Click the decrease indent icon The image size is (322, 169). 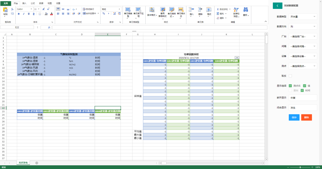click(74, 14)
